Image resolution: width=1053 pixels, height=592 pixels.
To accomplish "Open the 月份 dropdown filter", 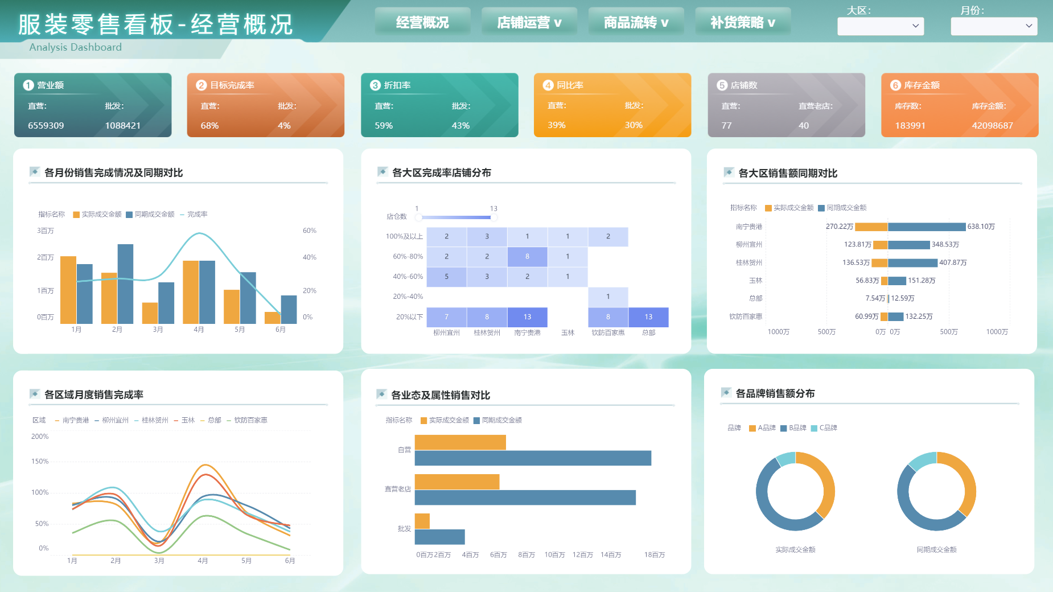I will (994, 26).
